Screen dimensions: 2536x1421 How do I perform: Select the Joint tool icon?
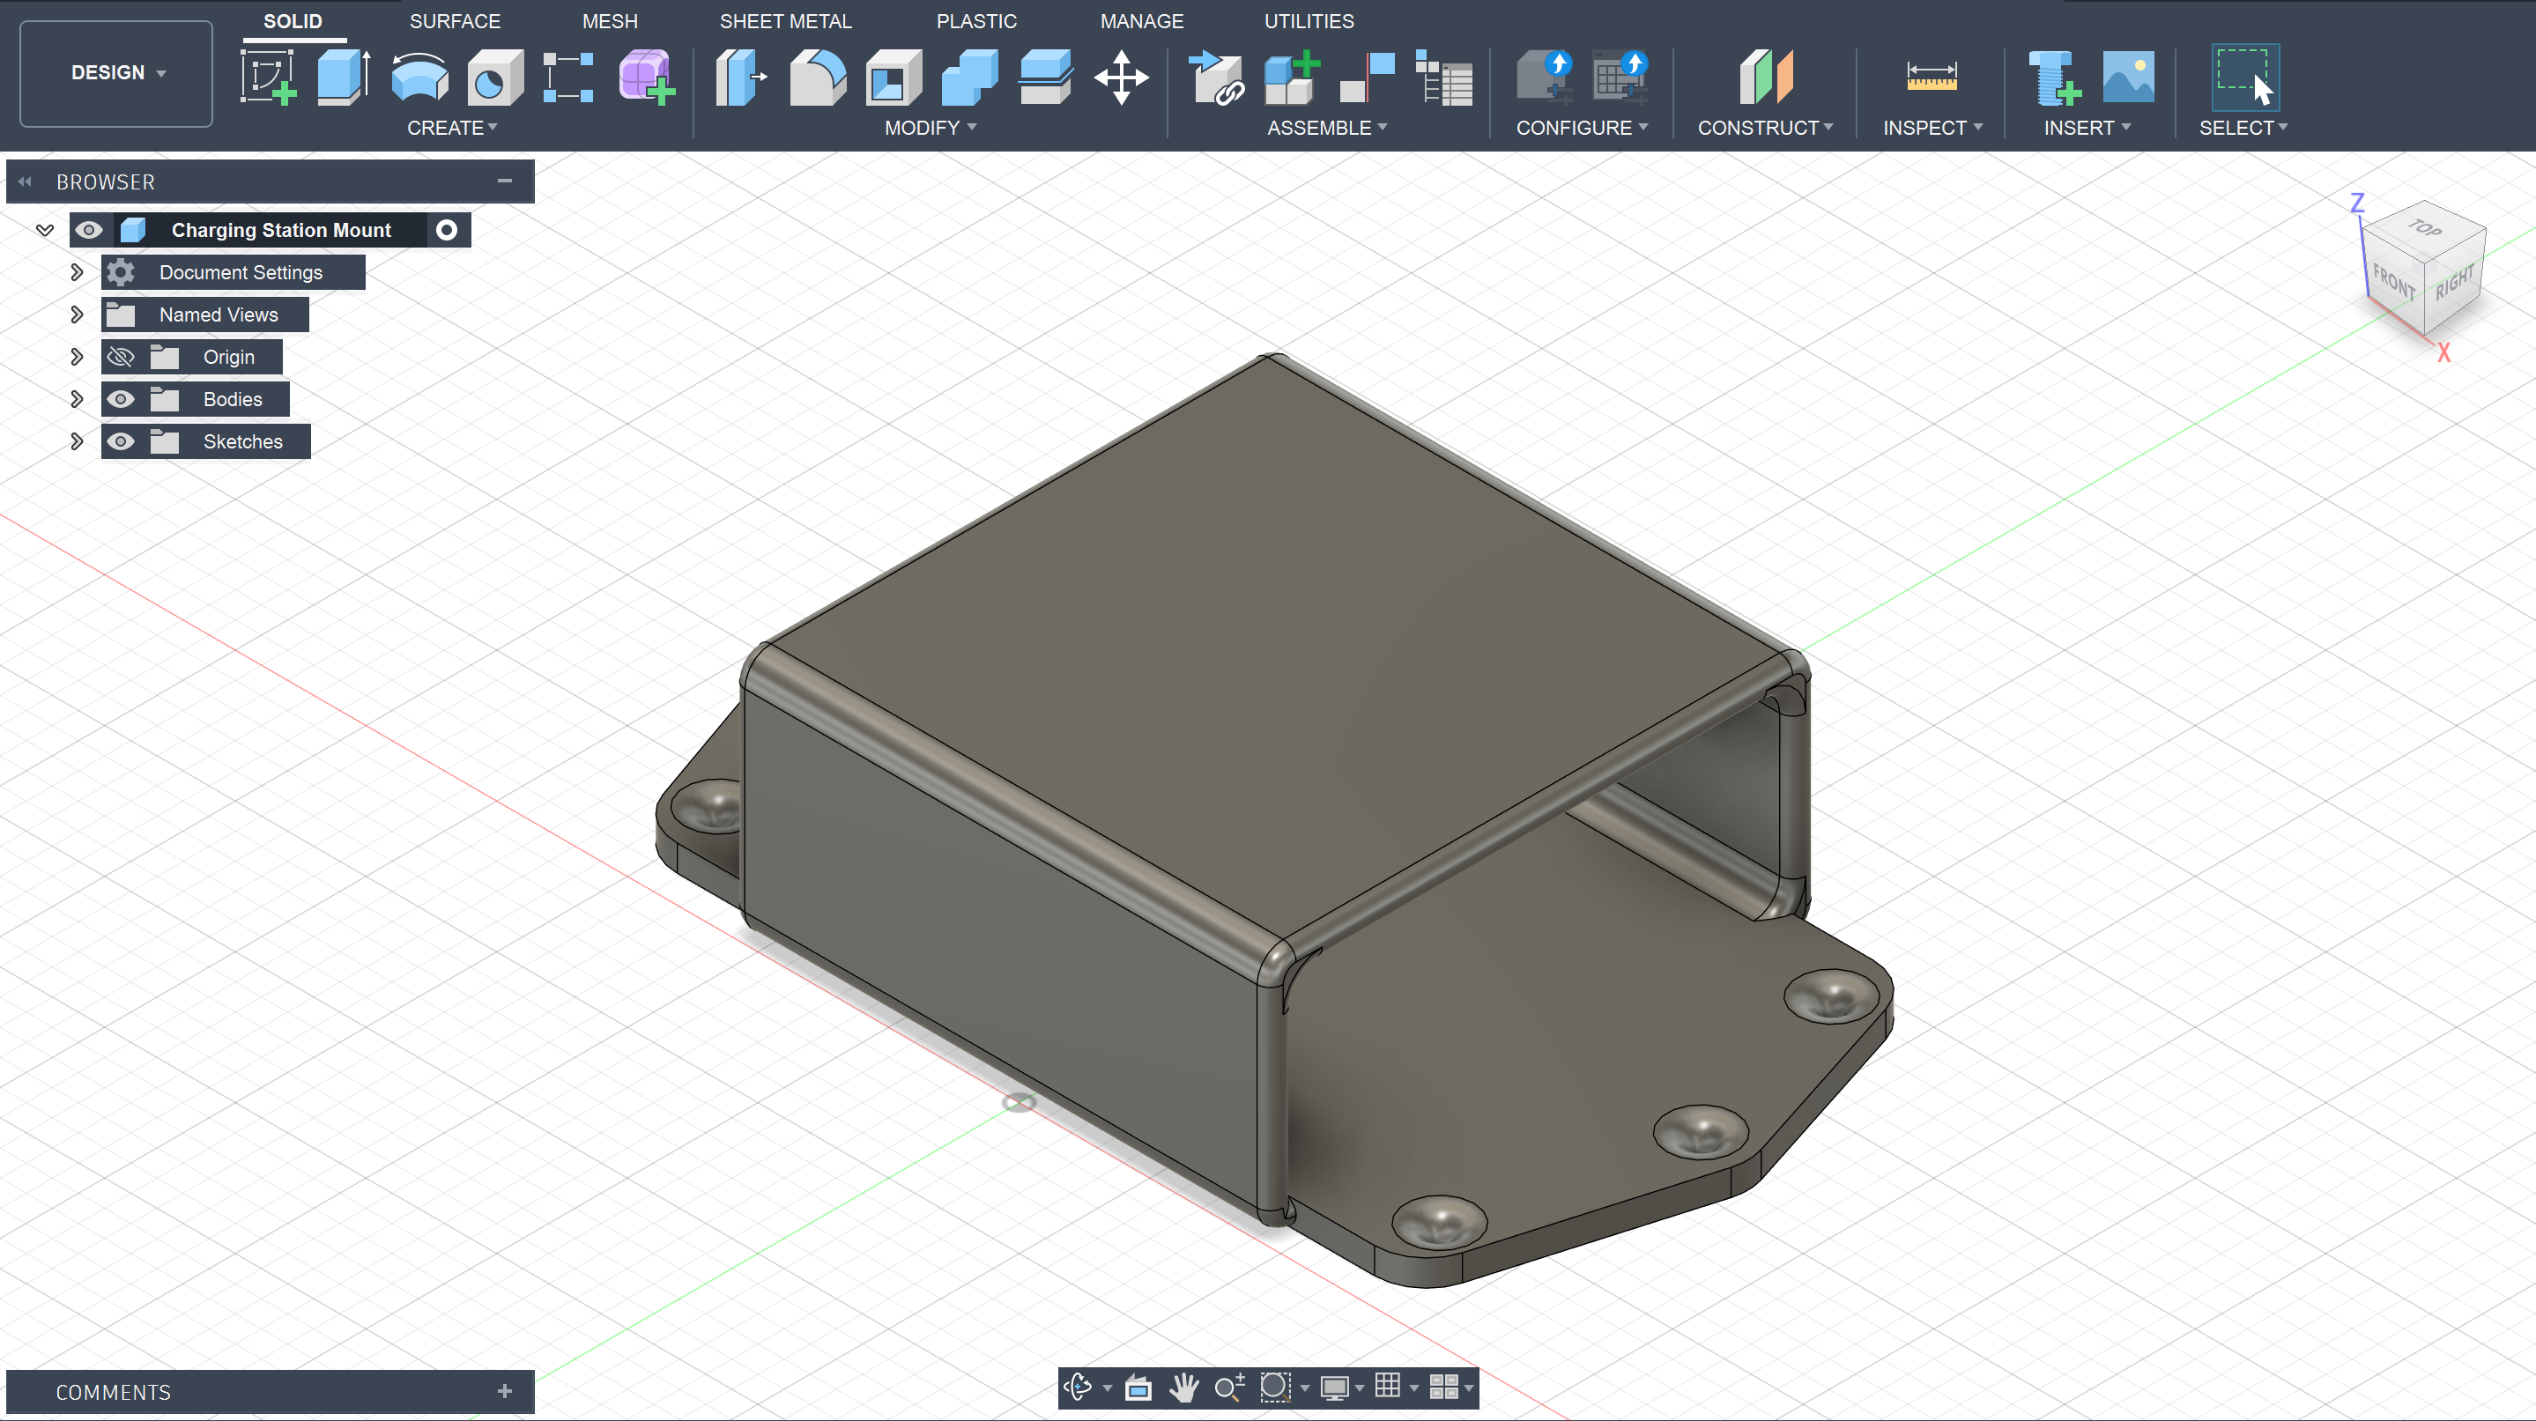pos(1368,77)
